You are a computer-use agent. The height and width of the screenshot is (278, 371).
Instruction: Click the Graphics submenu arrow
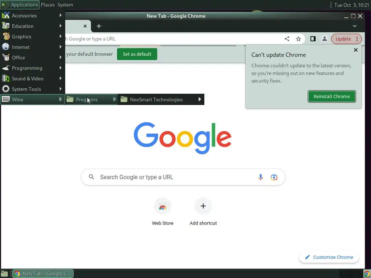[61, 37]
